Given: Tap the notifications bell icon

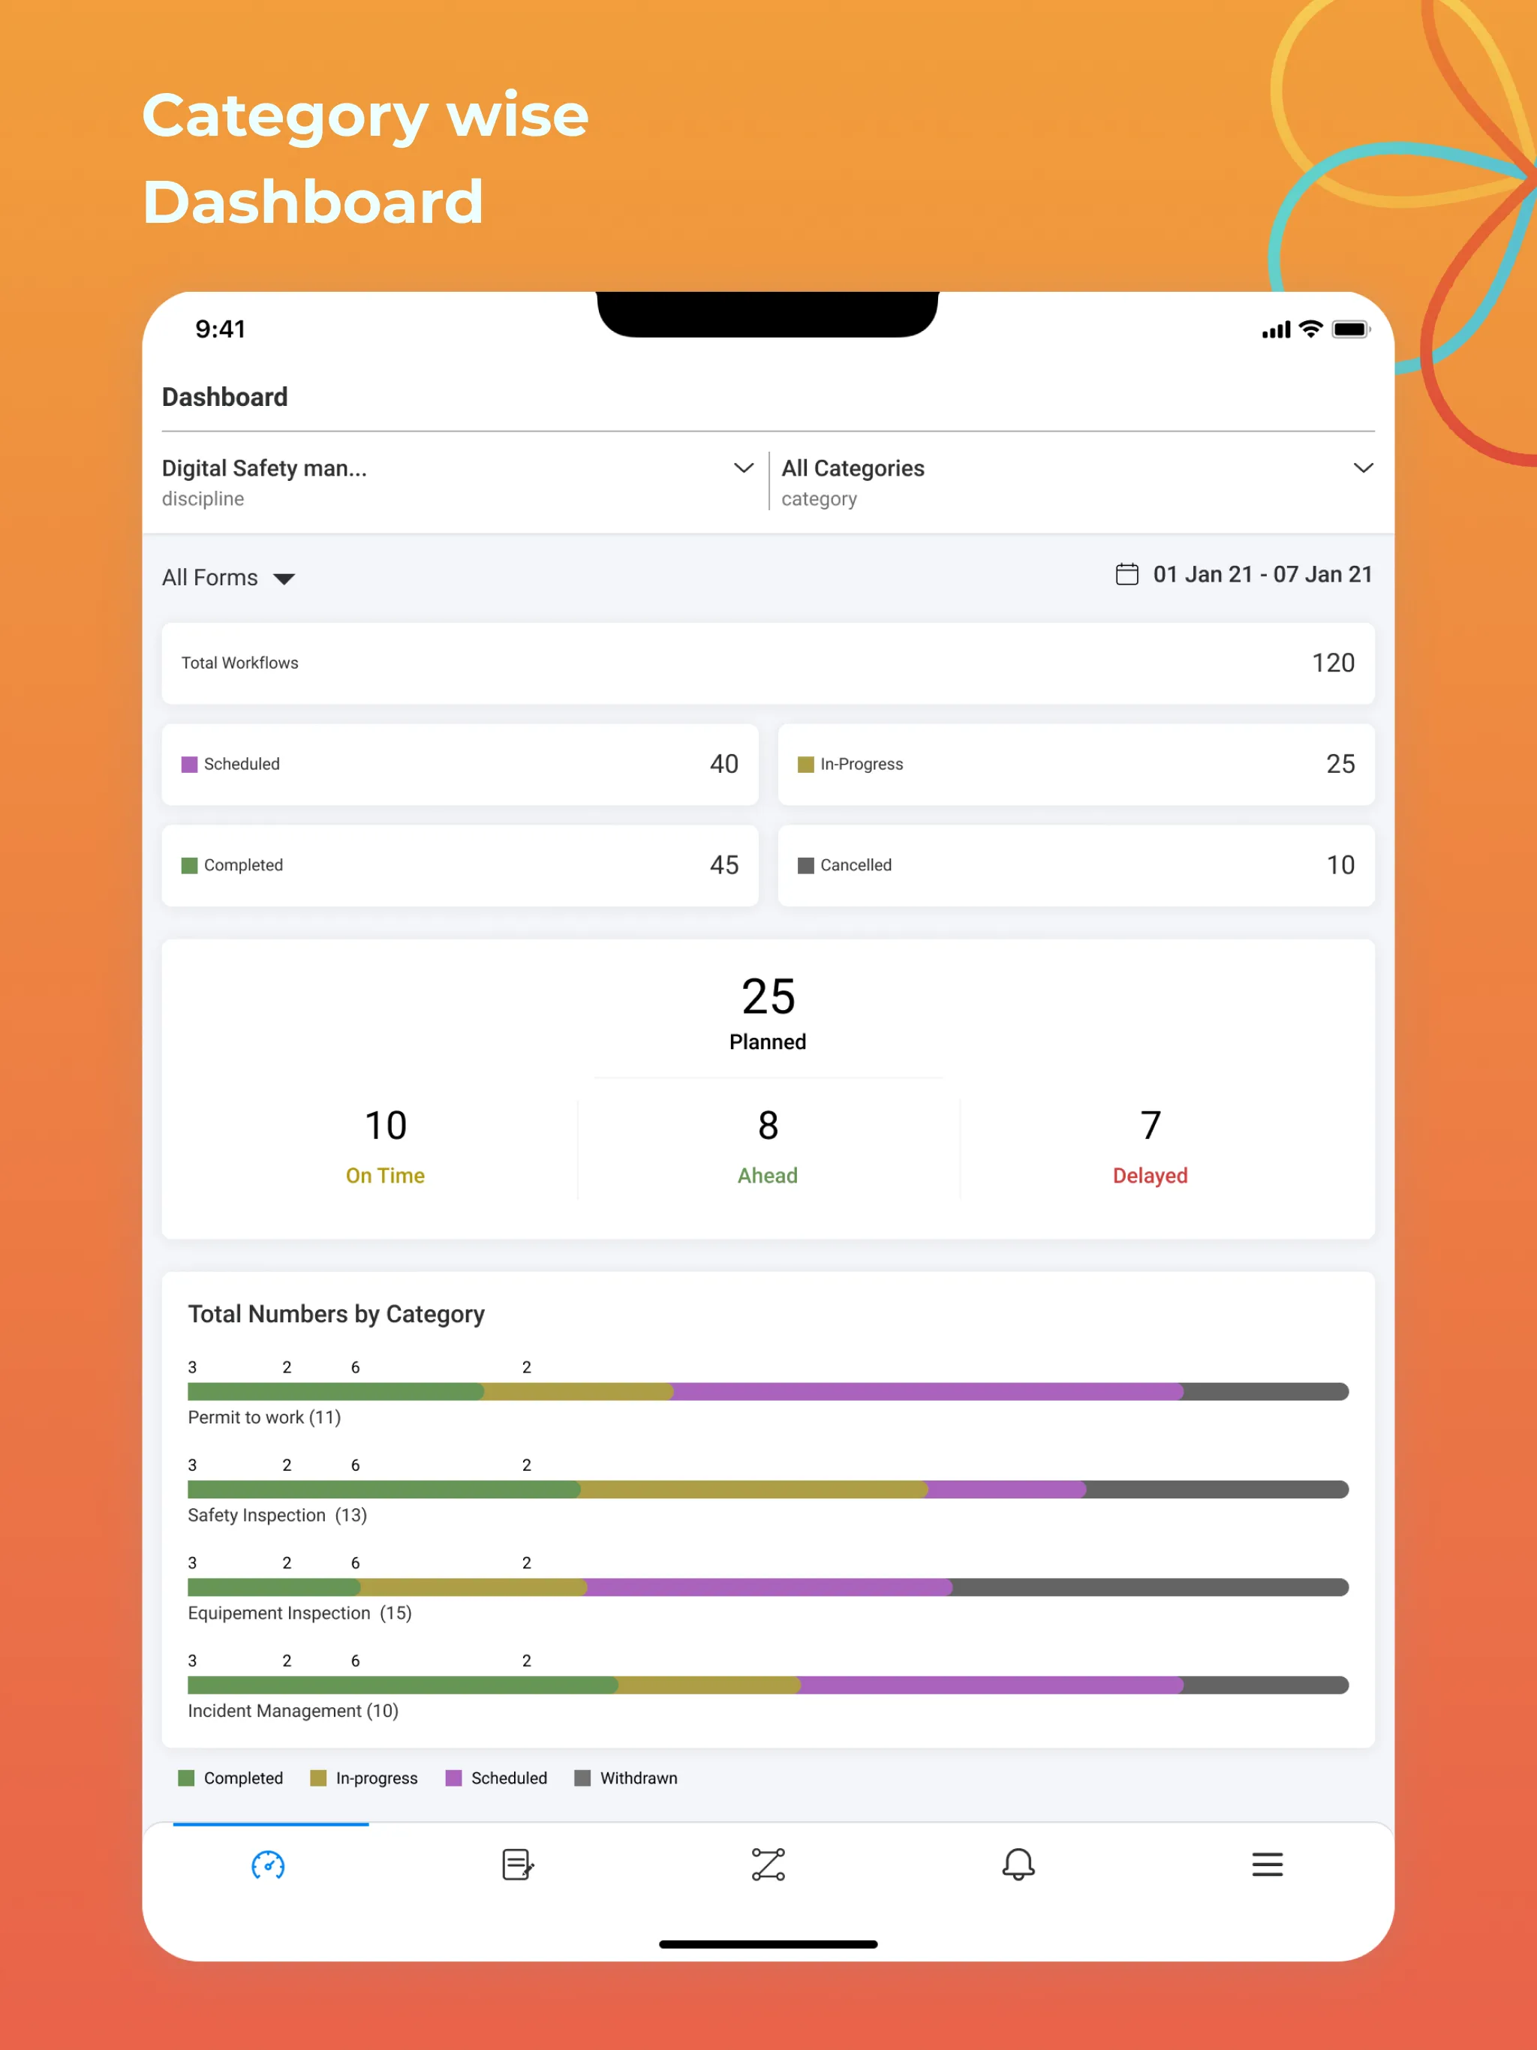Looking at the screenshot, I should [x=1018, y=1865].
